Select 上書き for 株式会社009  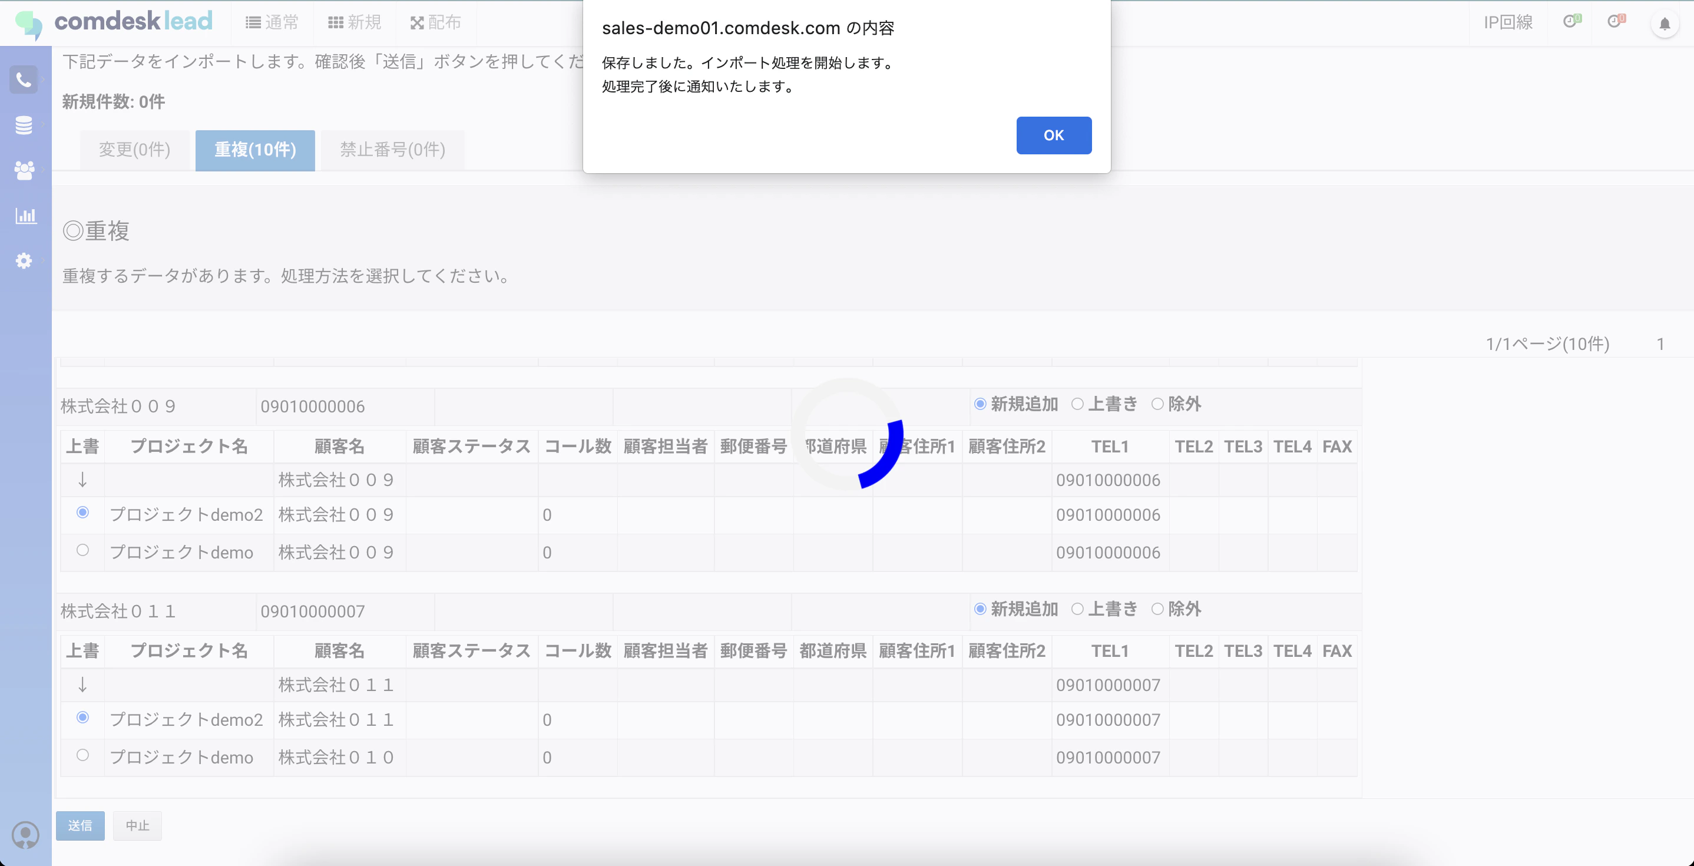tap(1077, 404)
